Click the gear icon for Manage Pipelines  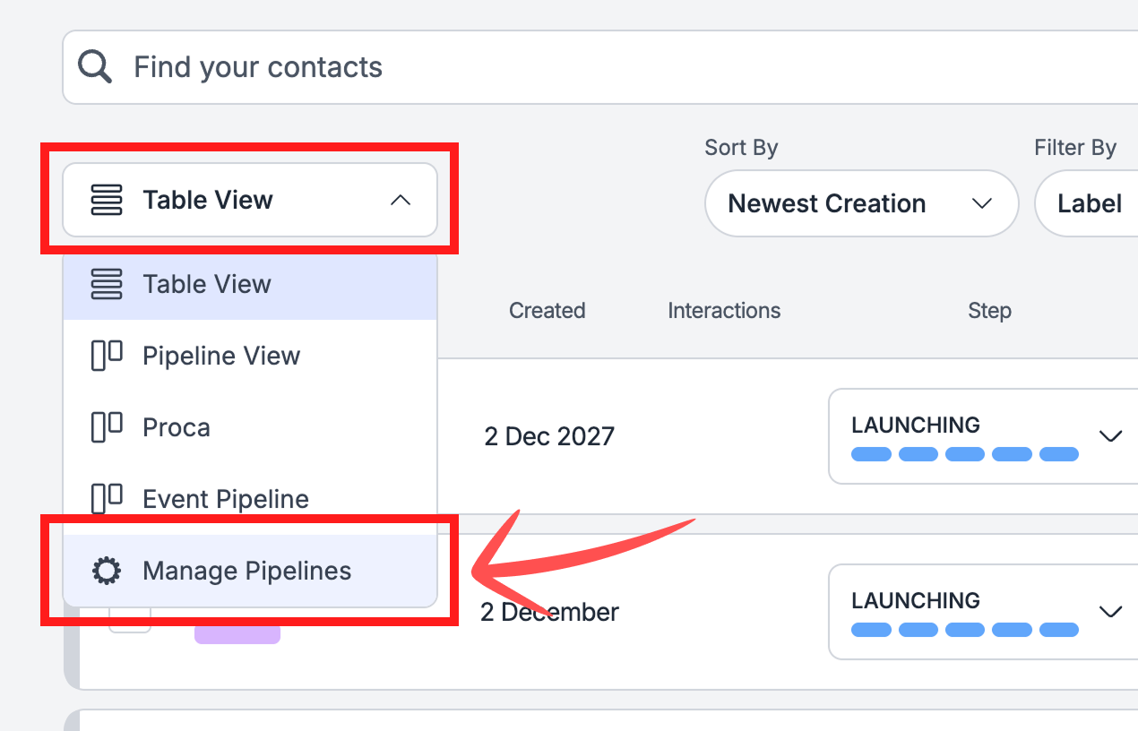[107, 571]
